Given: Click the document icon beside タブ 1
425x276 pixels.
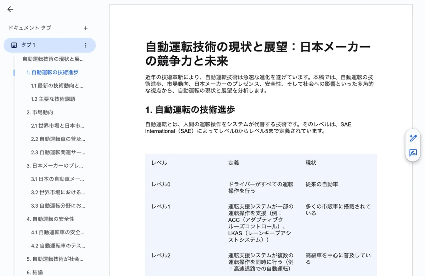Looking at the screenshot, I should tap(14, 45).
